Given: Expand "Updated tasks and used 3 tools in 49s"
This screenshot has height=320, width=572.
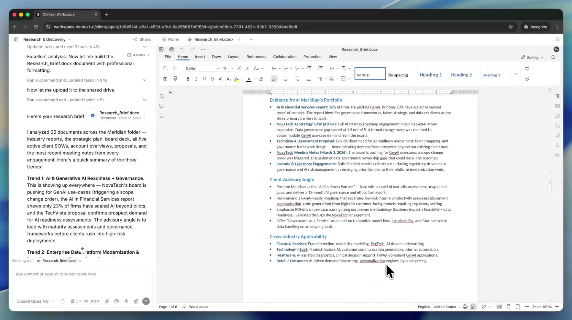Looking at the screenshot, I should pos(86,47).
